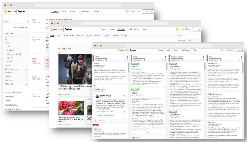Open Press Releases in the sidebar

[x=11, y=105]
